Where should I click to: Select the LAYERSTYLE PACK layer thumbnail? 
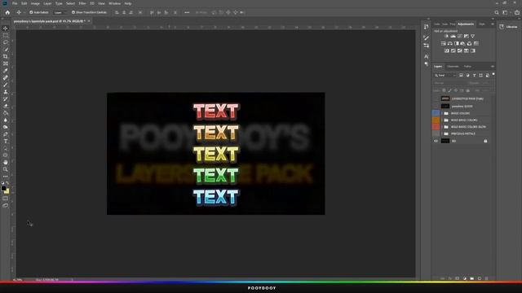(x=445, y=98)
